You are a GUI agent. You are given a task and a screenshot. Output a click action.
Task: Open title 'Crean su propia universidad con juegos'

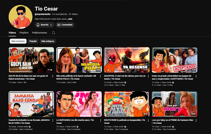pos(172,77)
